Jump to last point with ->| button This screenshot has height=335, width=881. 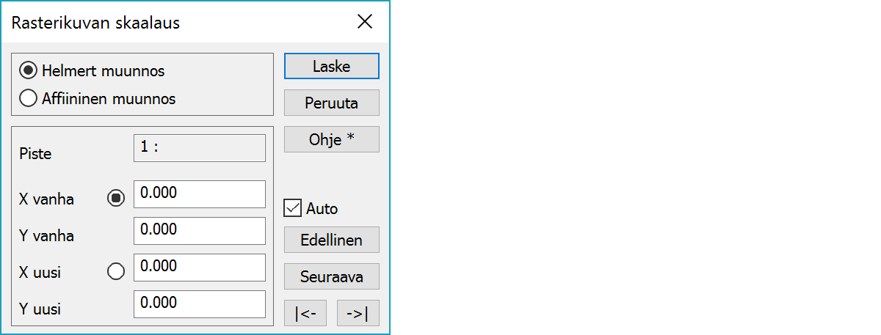coord(358,313)
